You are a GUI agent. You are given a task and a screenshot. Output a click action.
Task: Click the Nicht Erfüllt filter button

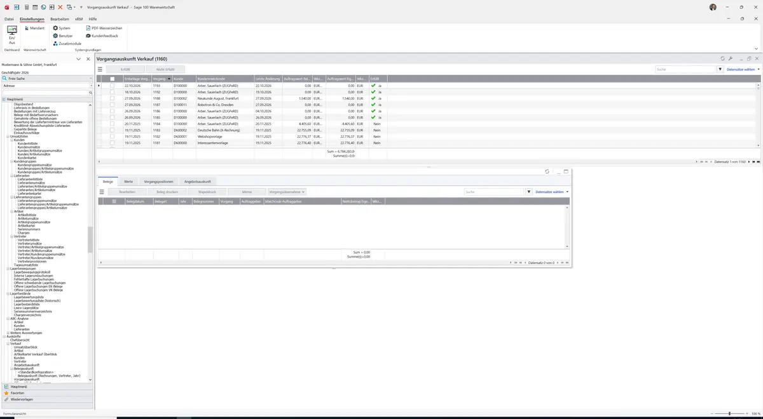click(165, 69)
